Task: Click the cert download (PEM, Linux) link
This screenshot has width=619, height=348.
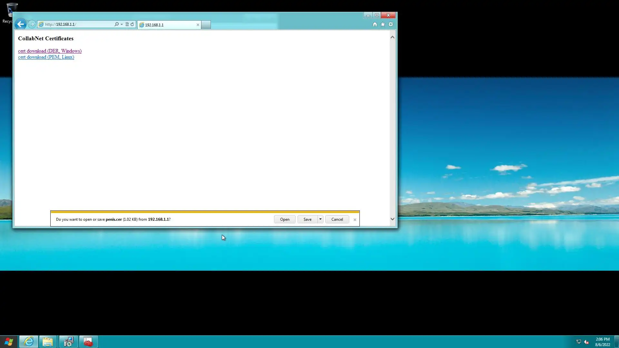Action: coord(46,57)
